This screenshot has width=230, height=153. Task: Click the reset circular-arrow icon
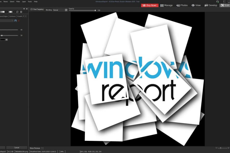(x=17, y=12)
